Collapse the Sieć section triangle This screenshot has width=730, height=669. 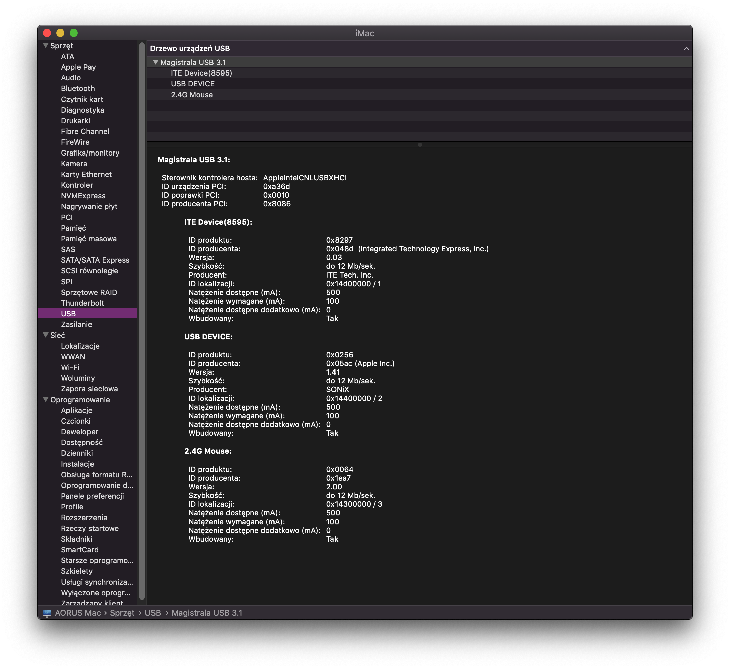point(46,335)
